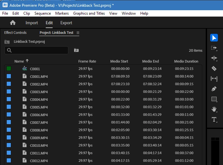Sort by the Media Duration column header

(x=186, y=61)
